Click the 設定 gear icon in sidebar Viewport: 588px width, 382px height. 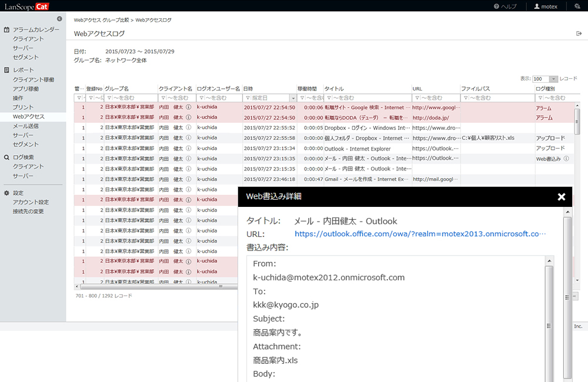[6, 193]
